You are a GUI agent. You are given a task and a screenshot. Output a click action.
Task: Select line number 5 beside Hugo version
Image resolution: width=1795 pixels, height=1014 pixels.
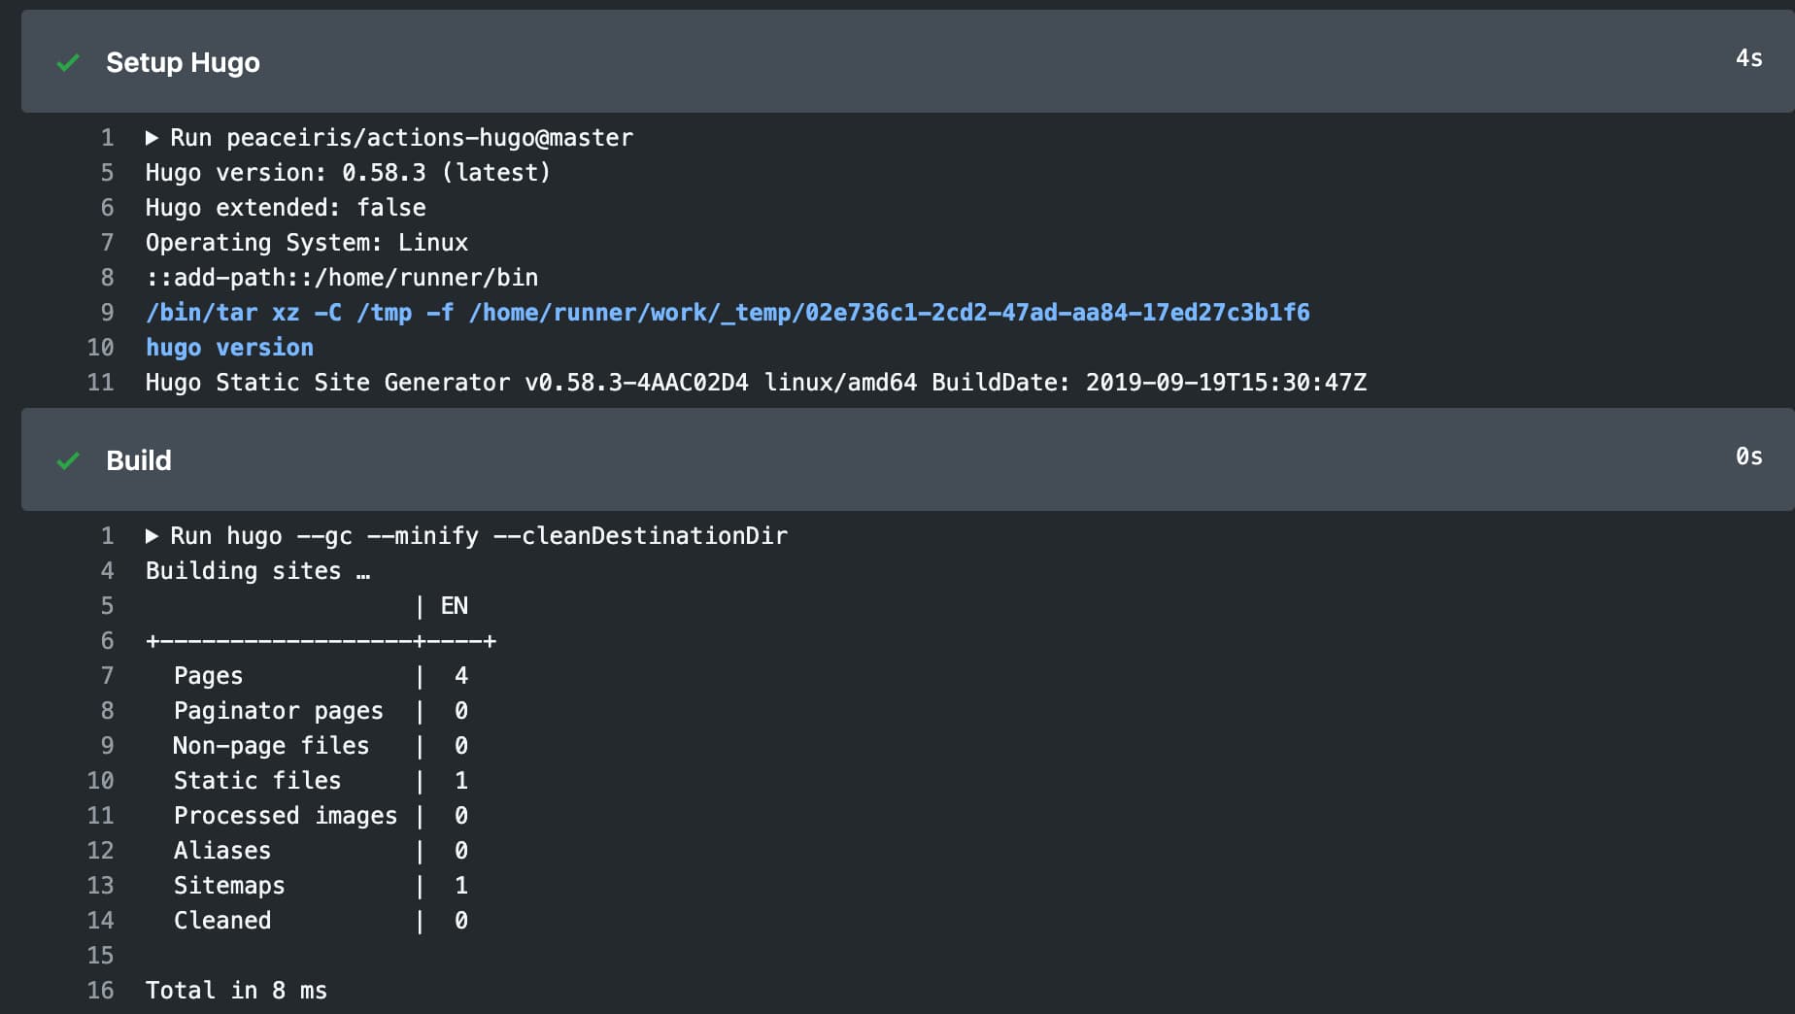click(107, 173)
